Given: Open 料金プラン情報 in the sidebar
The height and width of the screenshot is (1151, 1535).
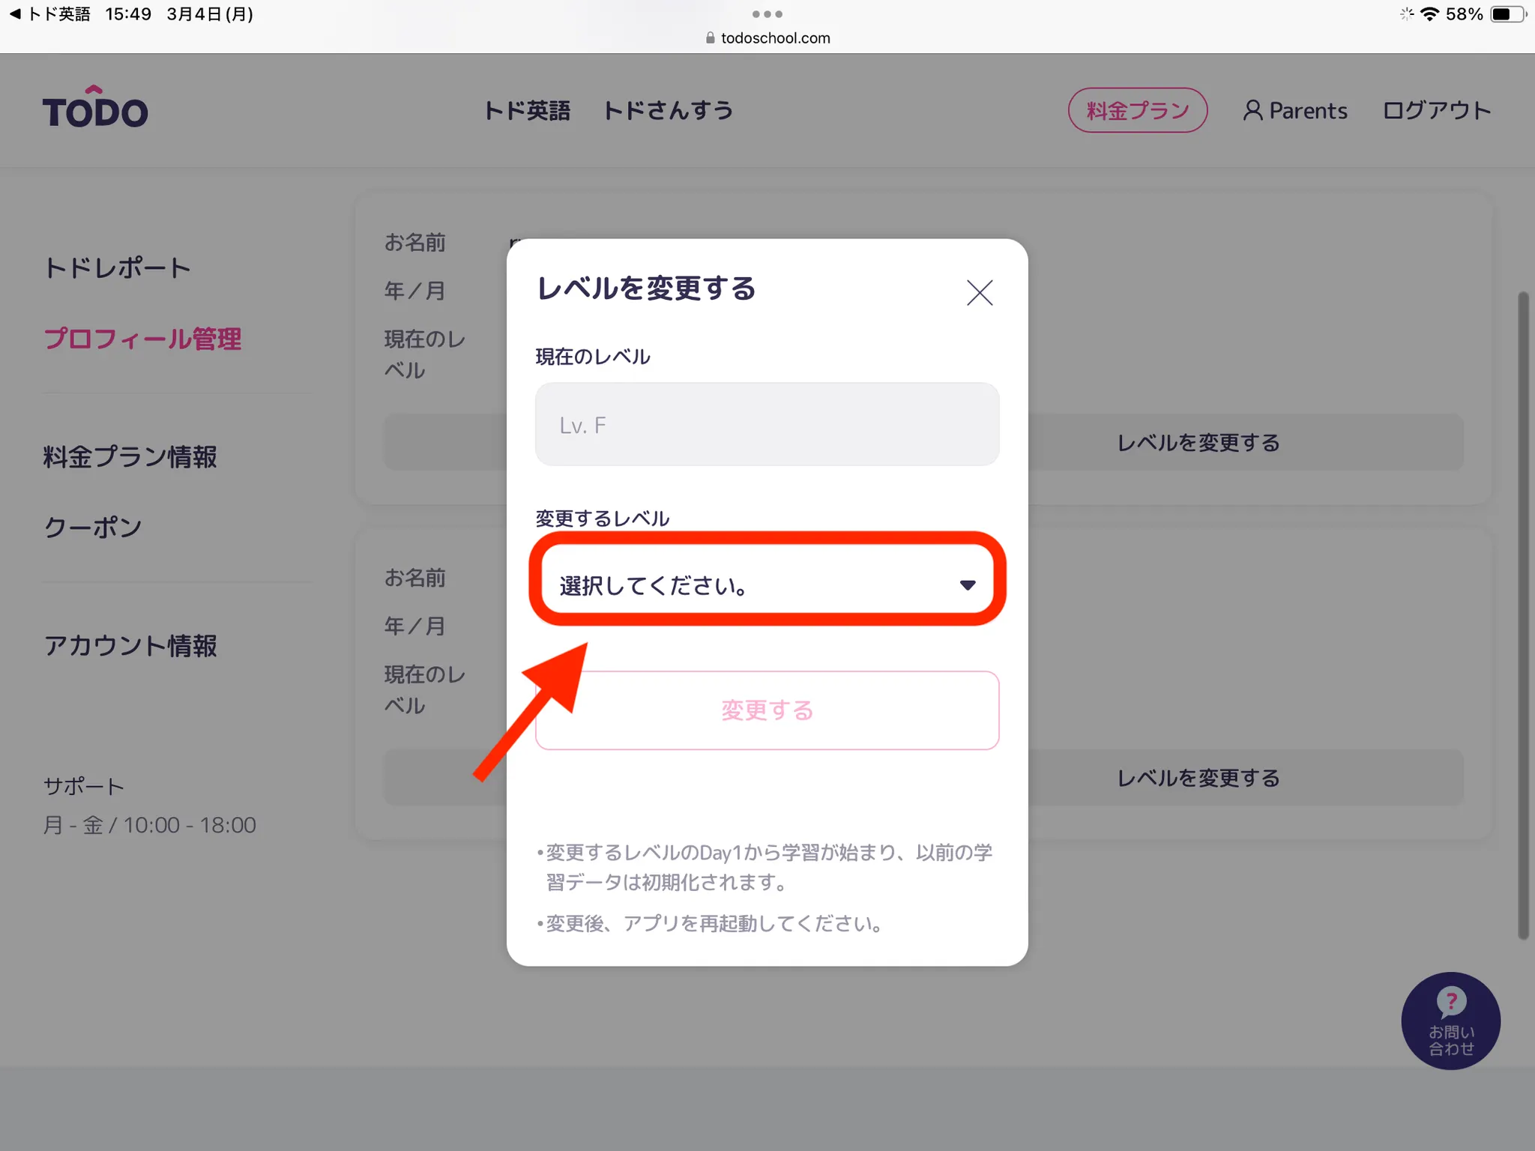Looking at the screenshot, I should point(130,456).
